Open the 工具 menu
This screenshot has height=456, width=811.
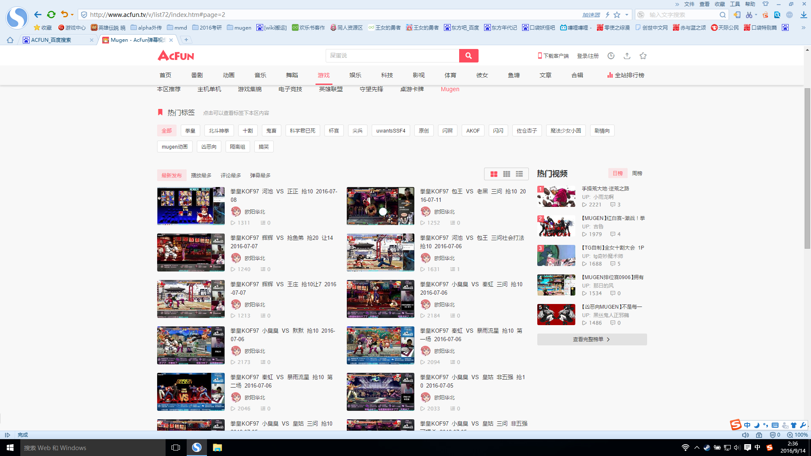(735, 4)
